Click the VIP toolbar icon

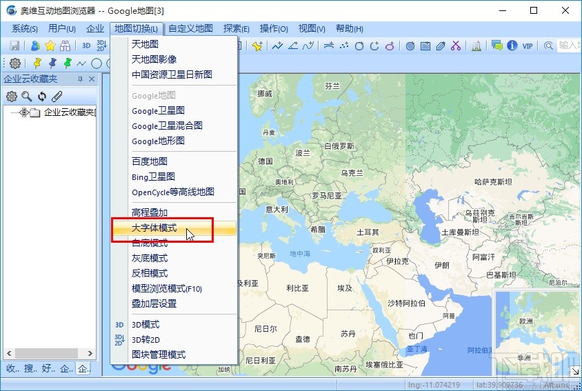(x=528, y=46)
